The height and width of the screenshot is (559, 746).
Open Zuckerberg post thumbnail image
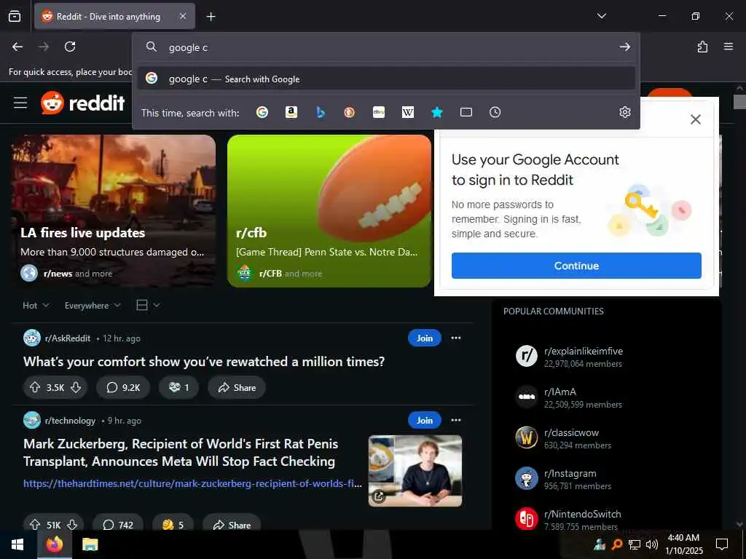[x=415, y=471]
